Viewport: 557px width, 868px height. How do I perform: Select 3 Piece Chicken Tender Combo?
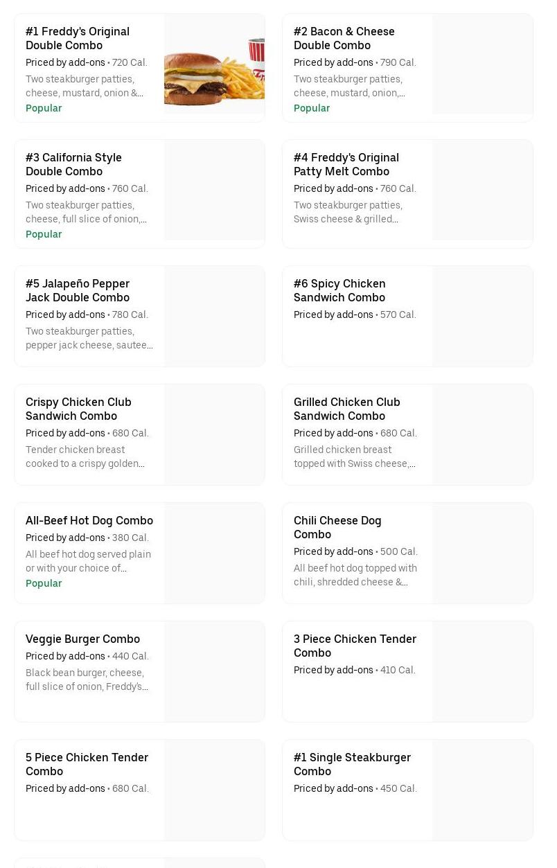(355, 646)
